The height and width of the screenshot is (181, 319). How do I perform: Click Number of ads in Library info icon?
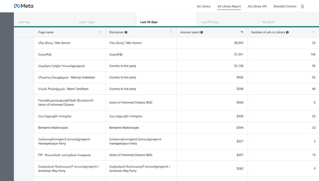click(x=287, y=32)
